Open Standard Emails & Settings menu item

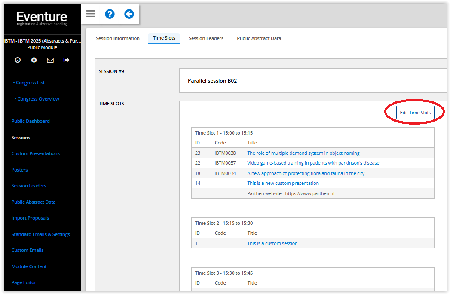coord(40,234)
